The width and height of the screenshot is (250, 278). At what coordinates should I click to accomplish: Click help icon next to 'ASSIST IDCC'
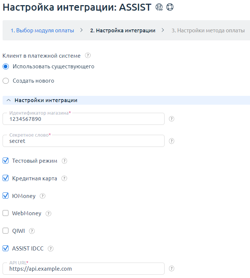click(50, 249)
